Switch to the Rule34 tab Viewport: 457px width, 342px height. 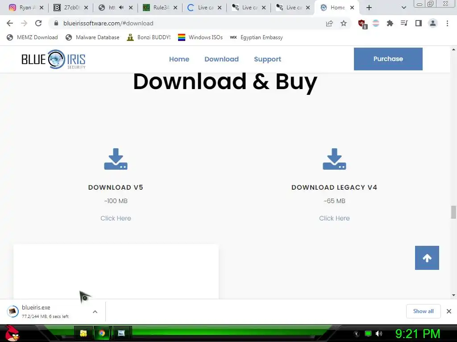click(x=156, y=8)
